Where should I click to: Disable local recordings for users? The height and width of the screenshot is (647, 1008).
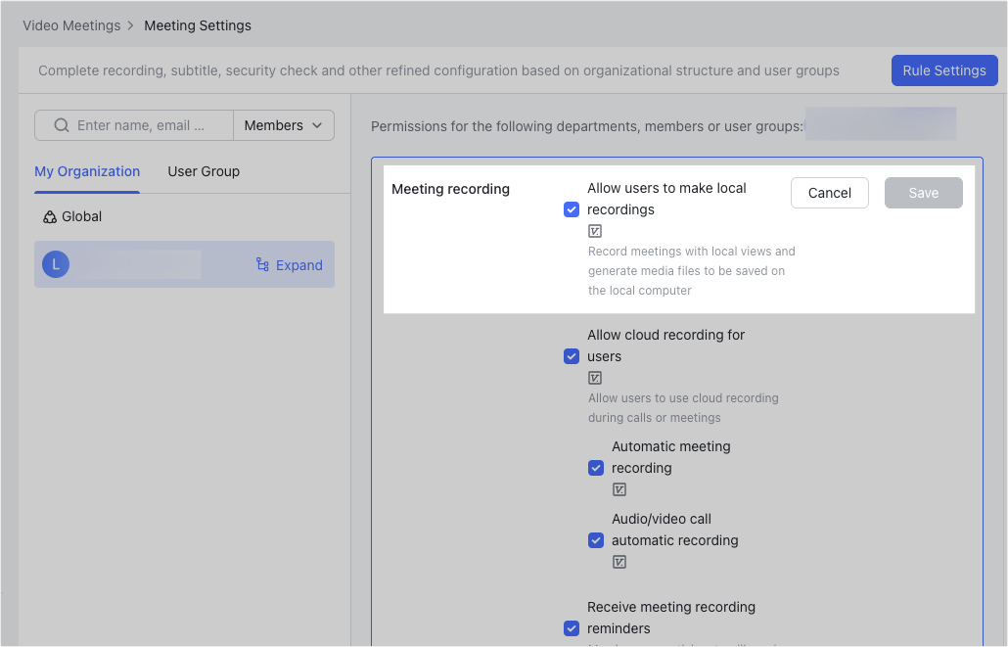pyautogui.click(x=572, y=208)
